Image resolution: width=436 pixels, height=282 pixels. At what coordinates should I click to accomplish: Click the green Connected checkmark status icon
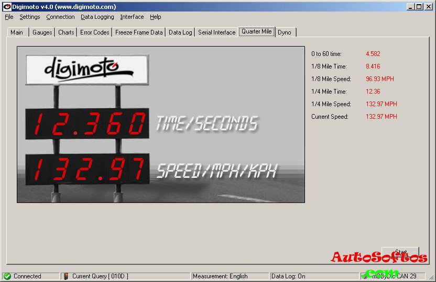tap(7, 276)
